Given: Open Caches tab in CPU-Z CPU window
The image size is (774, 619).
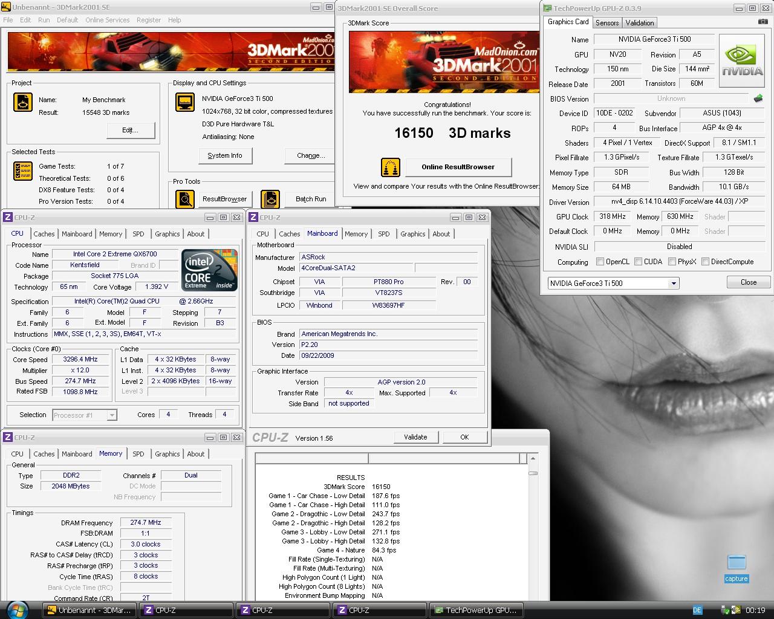Looking at the screenshot, I should [44, 234].
